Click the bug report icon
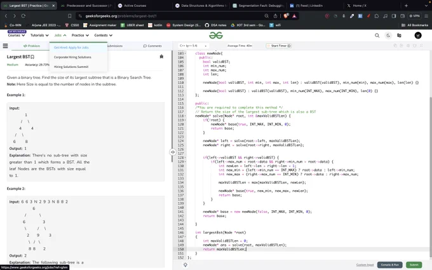 pos(161,57)
